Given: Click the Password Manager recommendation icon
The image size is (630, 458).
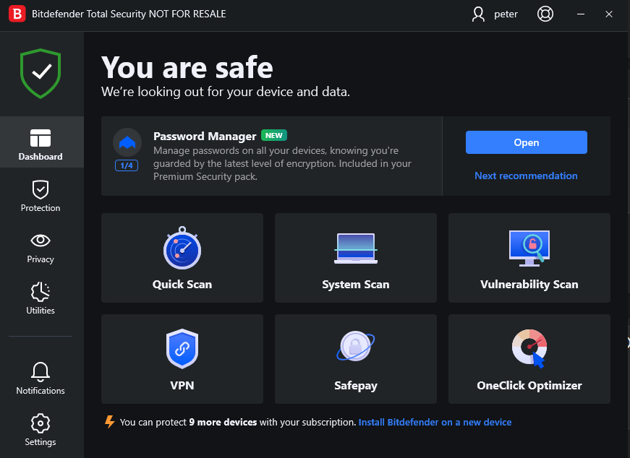Looking at the screenshot, I should (127, 143).
